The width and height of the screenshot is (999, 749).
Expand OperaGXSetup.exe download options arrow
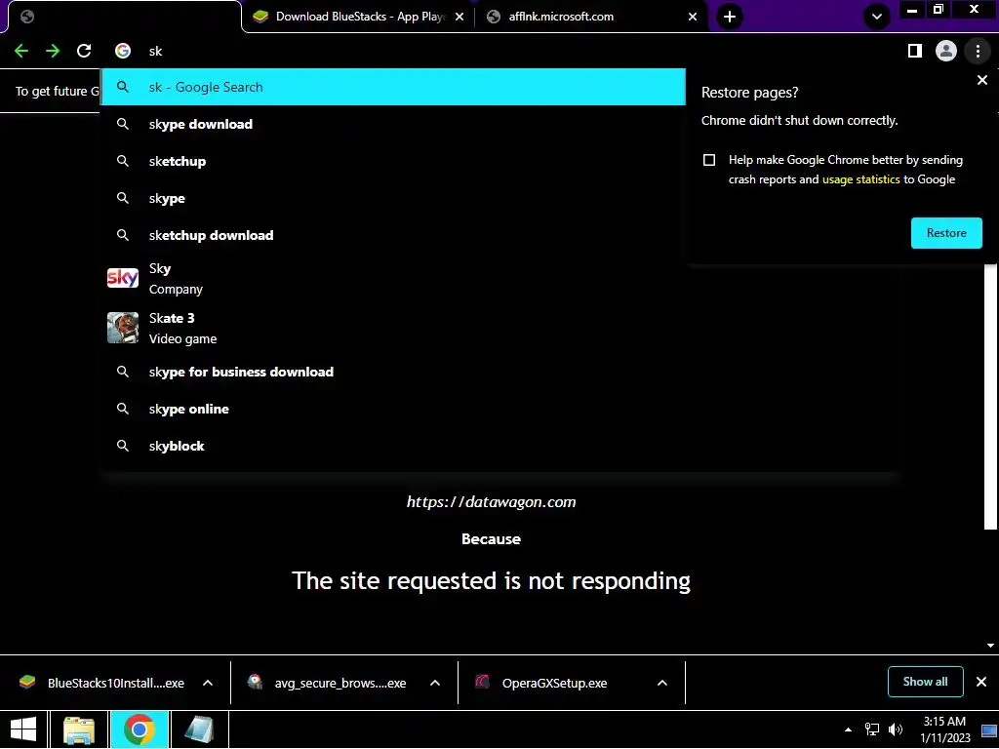(662, 683)
